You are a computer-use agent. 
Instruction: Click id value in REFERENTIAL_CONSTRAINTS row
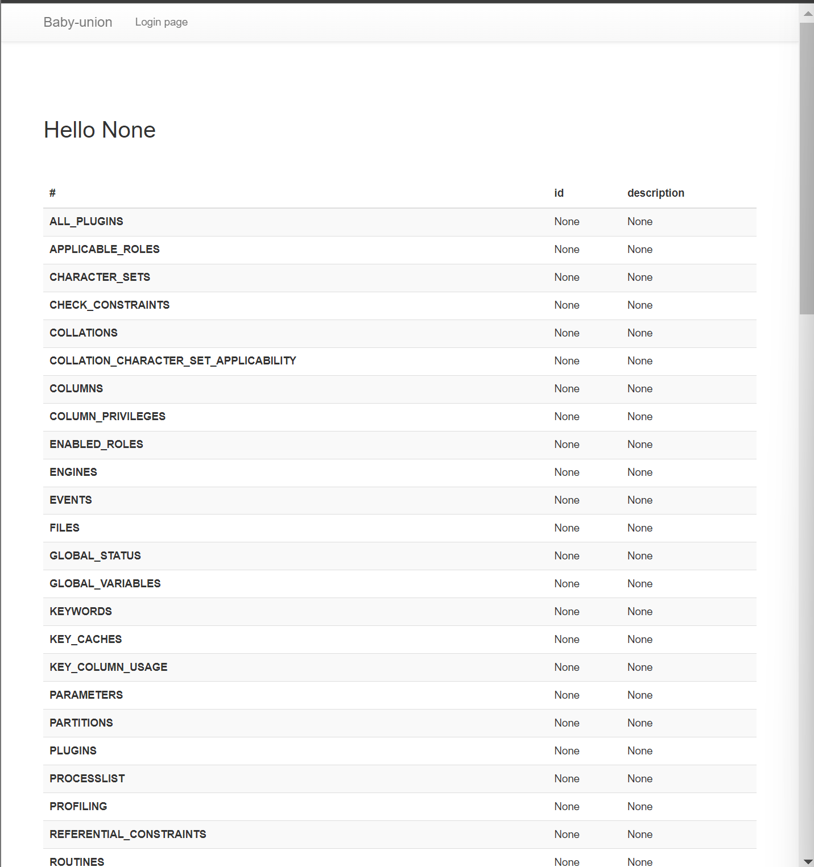tap(567, 835)
